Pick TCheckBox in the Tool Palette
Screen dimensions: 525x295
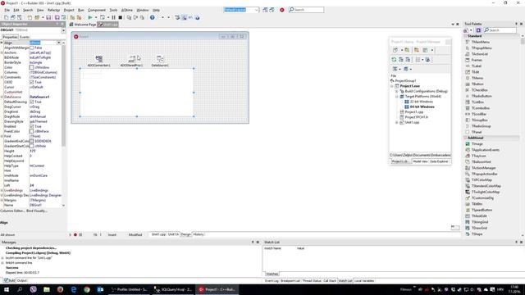pyautogui.click(x=479, y=90)
